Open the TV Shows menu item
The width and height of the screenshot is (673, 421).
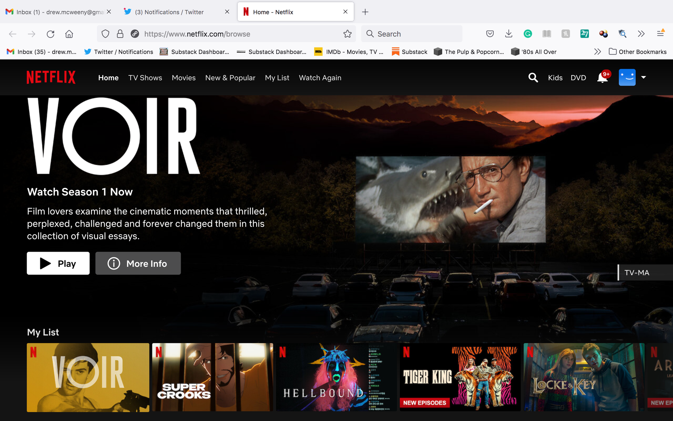point(145,78)
